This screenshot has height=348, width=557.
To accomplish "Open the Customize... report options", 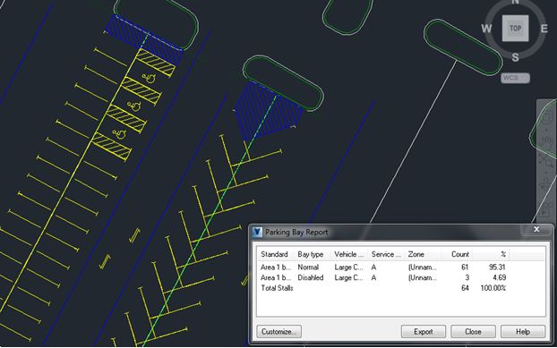I will click(x=278, y=332).
